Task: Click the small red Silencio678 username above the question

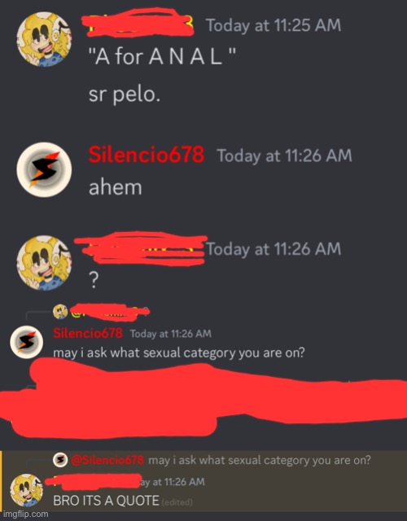Action: (88, 333)
